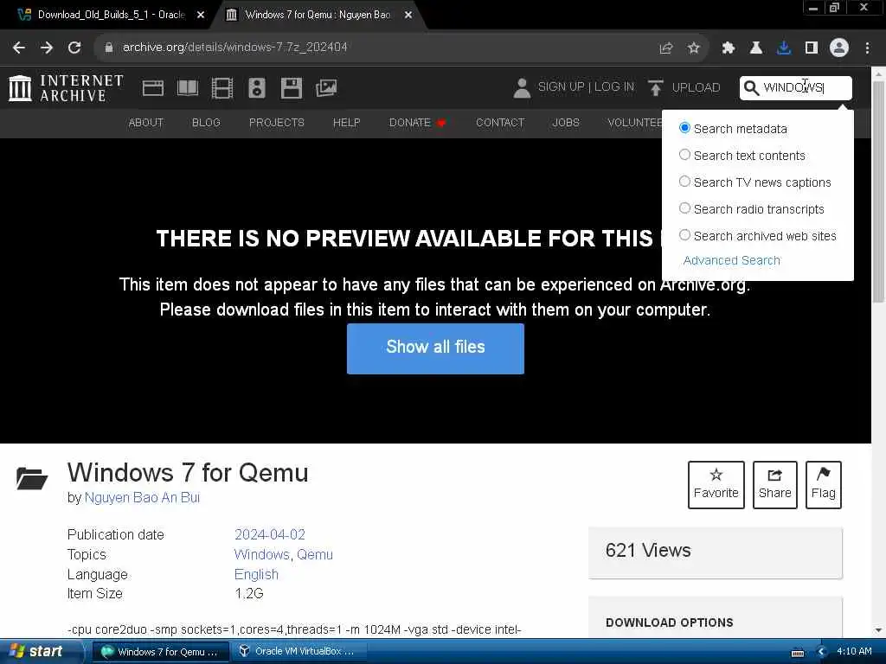Select Search archived web sites option
This screenshot has height=664, width=886.
tap(684, 235)
